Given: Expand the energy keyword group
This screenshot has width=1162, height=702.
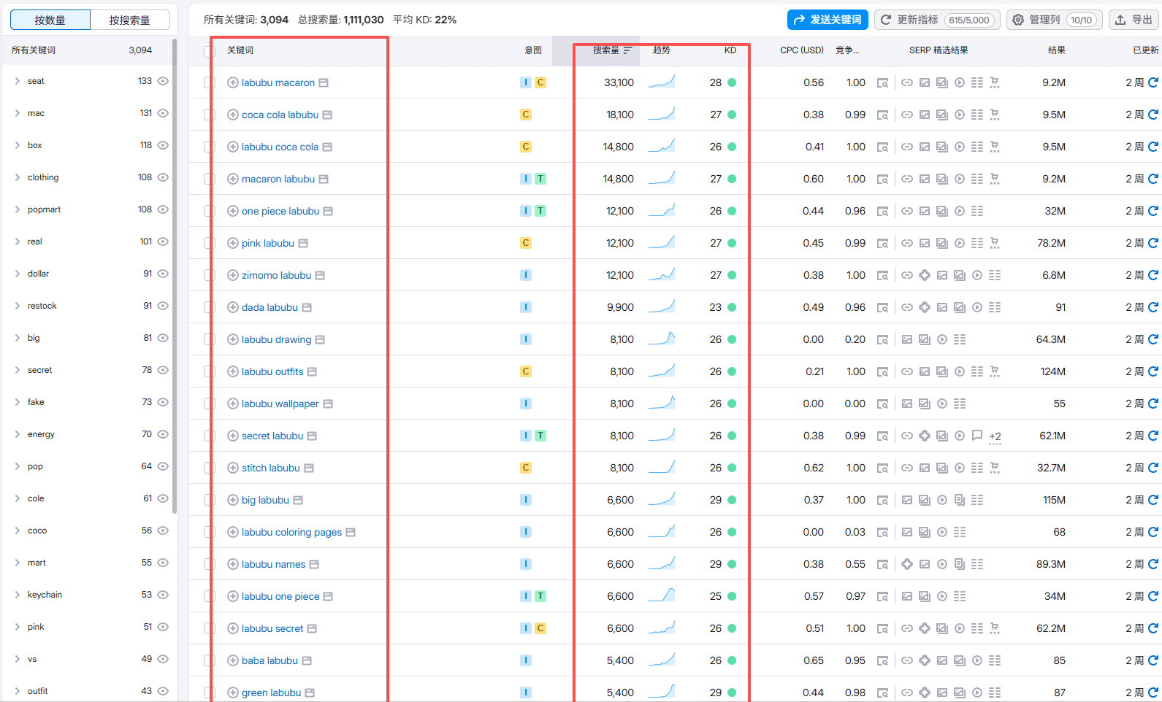Looking at the screenshot, I should point(17,434).
